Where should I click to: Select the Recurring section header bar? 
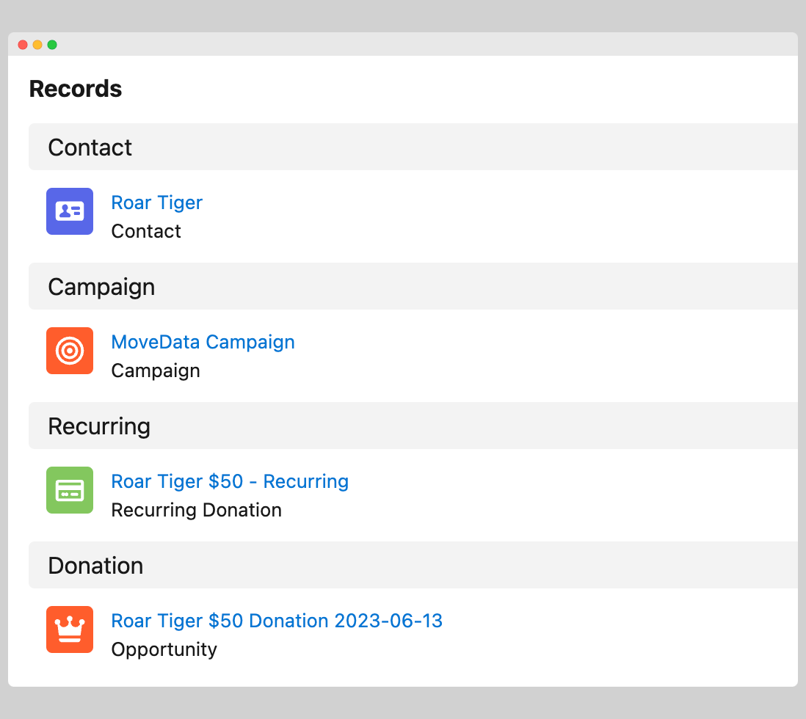(x=413, y=426)
